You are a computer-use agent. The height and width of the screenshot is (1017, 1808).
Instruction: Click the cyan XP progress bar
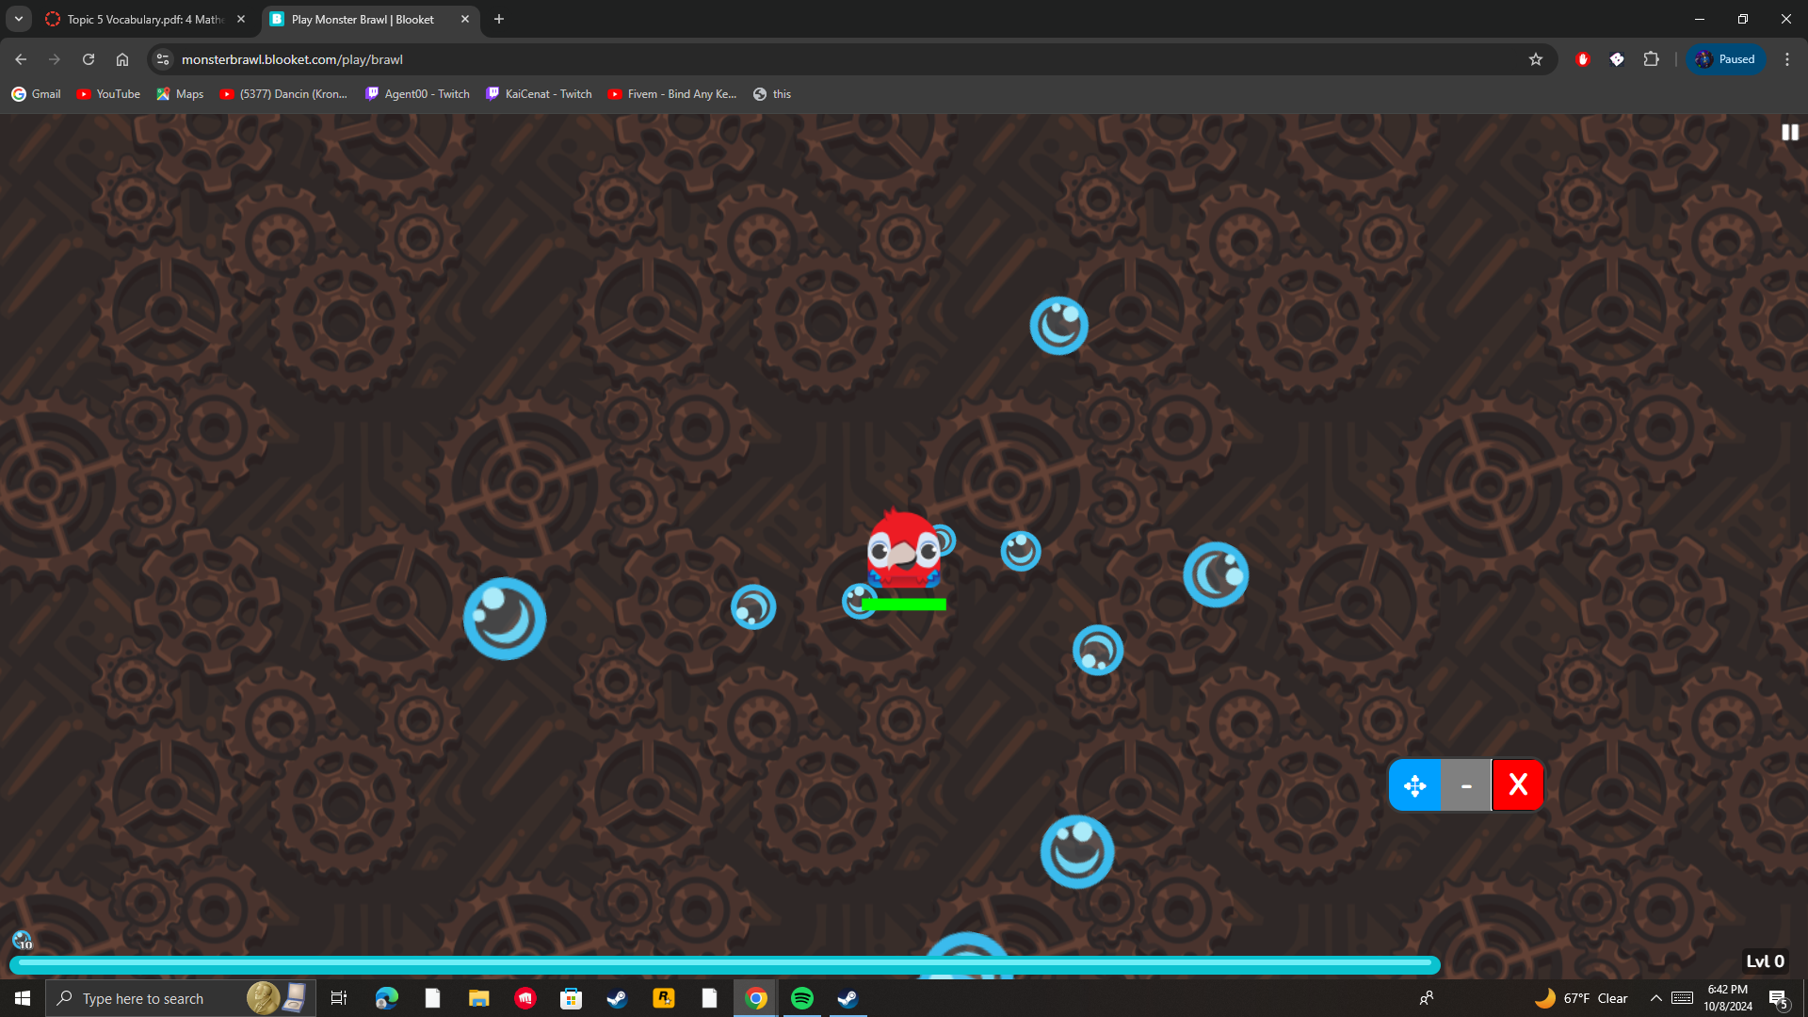click(x=725, y=963)
